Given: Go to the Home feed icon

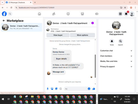Looking at the screenshot, I should pos(39,14).
